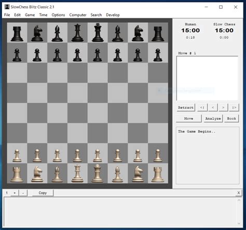Click the 'The Game Begins..' status text
Screen dimensions: 246x230
(x=197, y=131)
